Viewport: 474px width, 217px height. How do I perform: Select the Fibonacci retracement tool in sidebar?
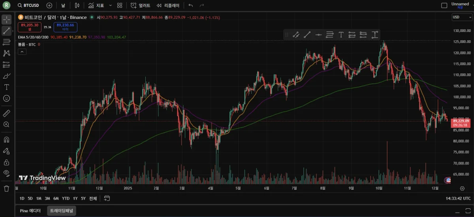click(7, 42)
